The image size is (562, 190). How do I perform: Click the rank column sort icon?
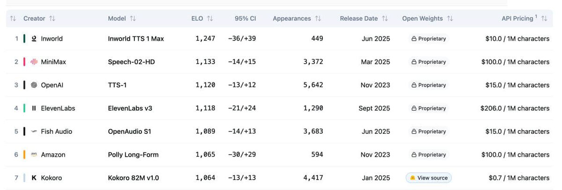pos(13,19)
